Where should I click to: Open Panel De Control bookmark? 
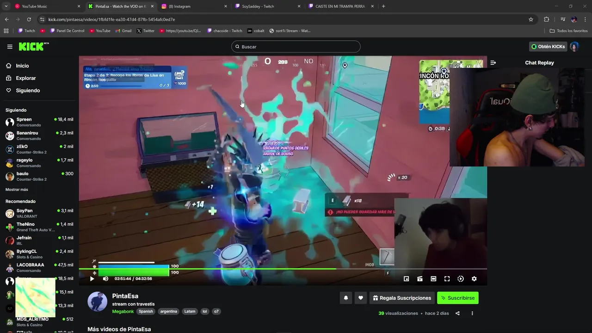click(67, 31)
